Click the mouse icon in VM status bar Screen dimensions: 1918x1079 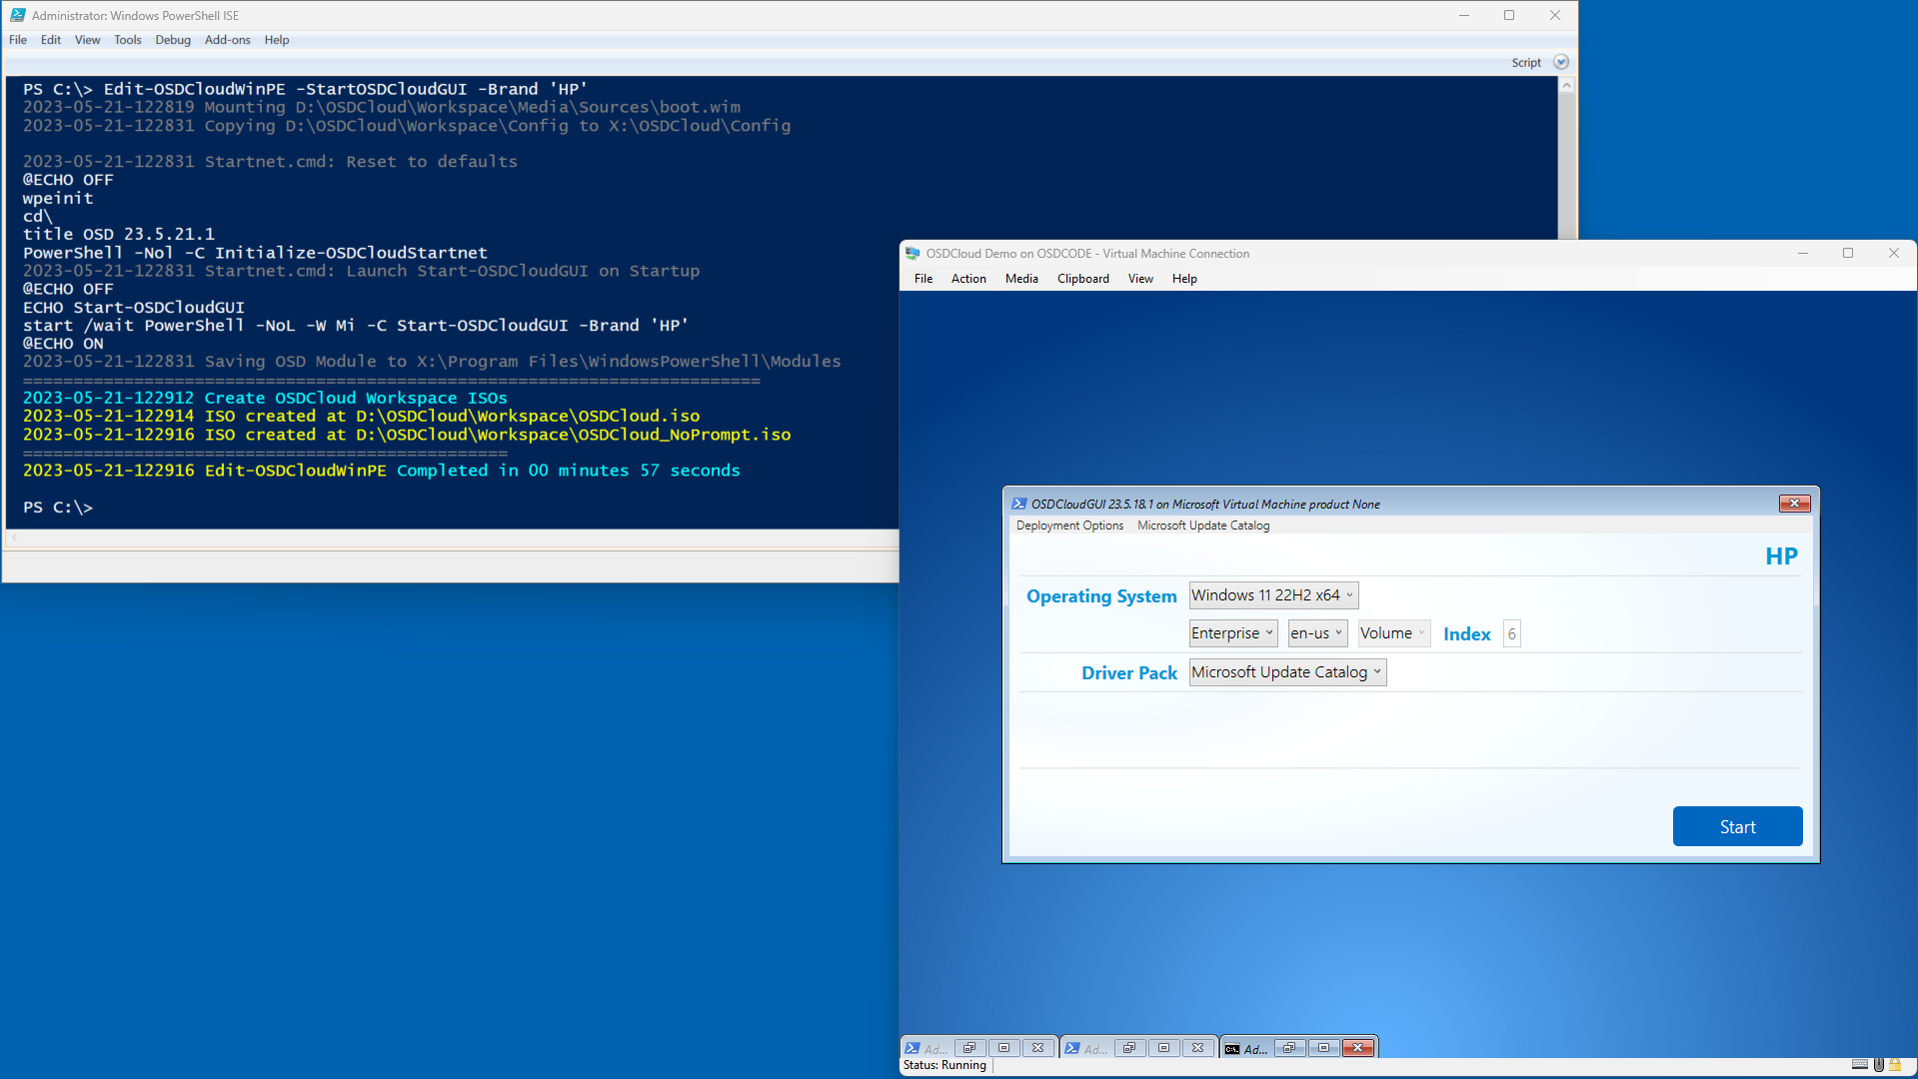(1878, 1065)
